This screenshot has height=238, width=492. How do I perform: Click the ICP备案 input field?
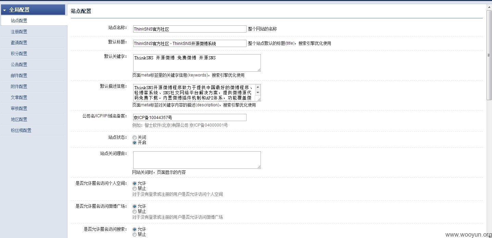(190, 118)
